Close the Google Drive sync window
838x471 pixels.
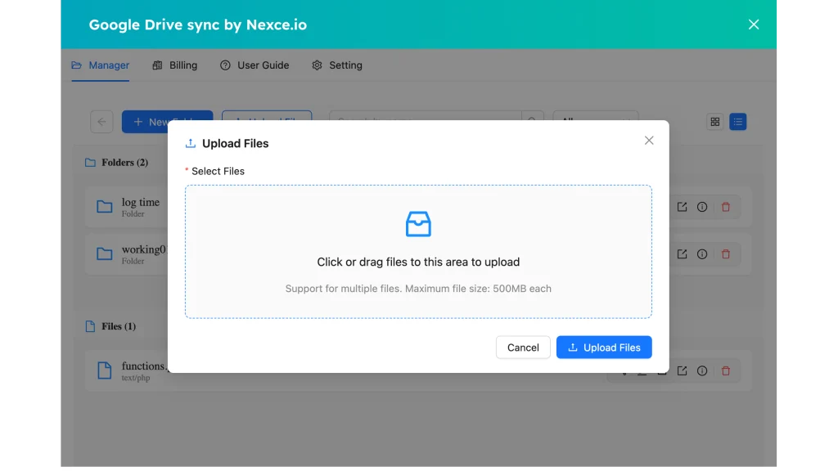click(x=754, y=25)
